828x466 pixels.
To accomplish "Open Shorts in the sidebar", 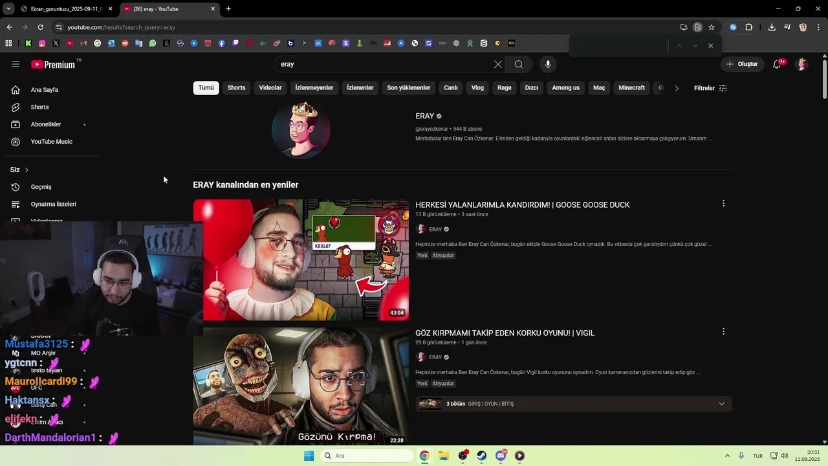I will (x=39, y=107).
